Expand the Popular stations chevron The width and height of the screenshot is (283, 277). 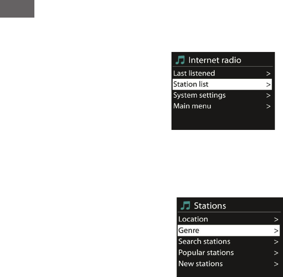coord(276,253)
